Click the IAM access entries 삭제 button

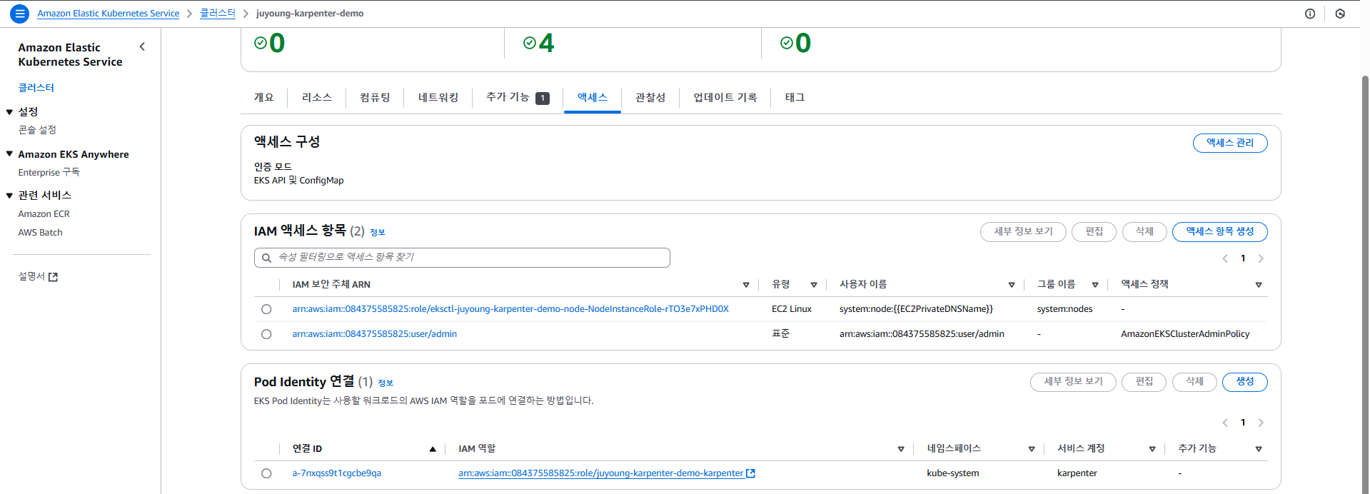point(1144,231)
